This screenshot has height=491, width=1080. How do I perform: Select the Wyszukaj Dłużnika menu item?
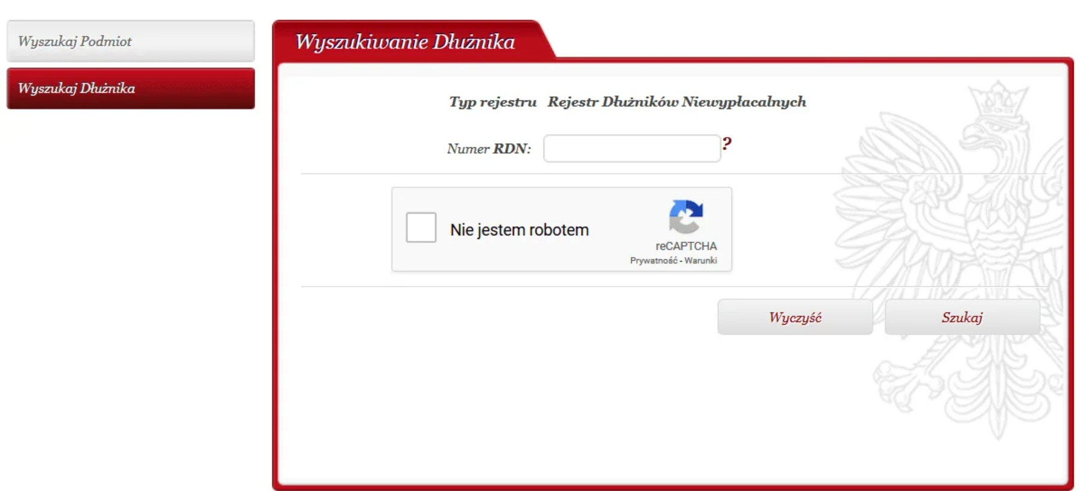(x=131, y=88)
